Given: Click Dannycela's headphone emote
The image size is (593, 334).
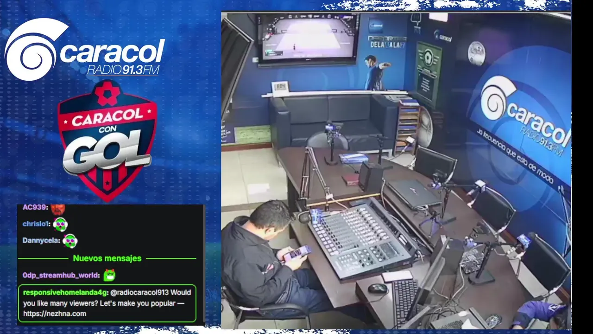Looking at the screenshot, I should pyautogui.click(x=69, y=241).
